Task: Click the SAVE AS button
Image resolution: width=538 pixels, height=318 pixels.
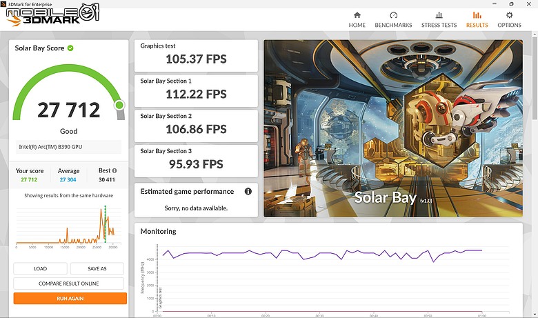Action: (x=97, y=268)
